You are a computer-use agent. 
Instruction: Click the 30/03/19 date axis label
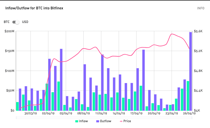point(30,114)
